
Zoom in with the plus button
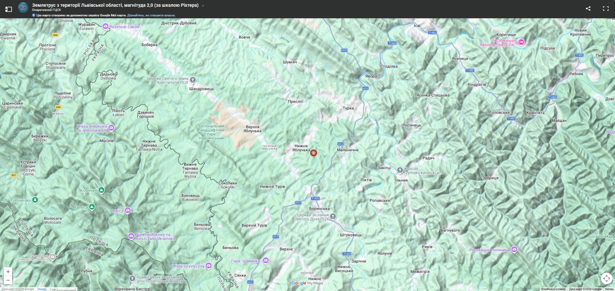(8, 271)
